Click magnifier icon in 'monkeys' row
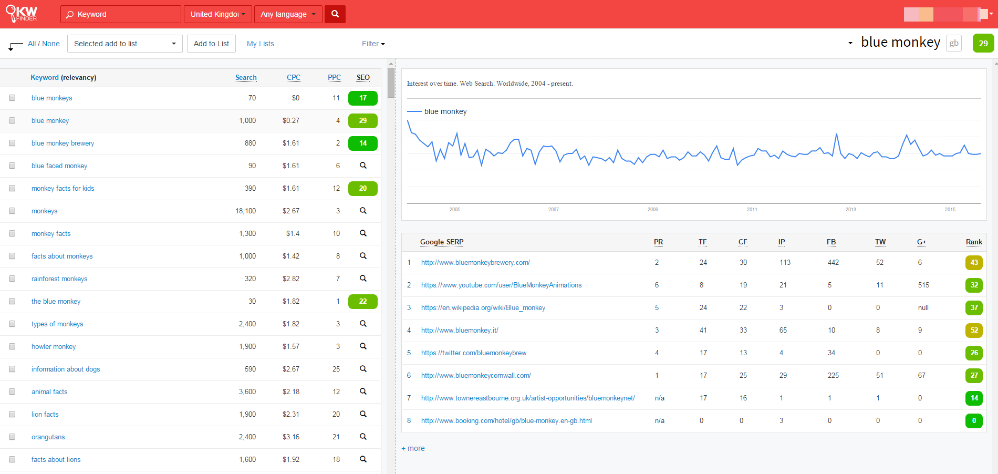 [362, 211]
